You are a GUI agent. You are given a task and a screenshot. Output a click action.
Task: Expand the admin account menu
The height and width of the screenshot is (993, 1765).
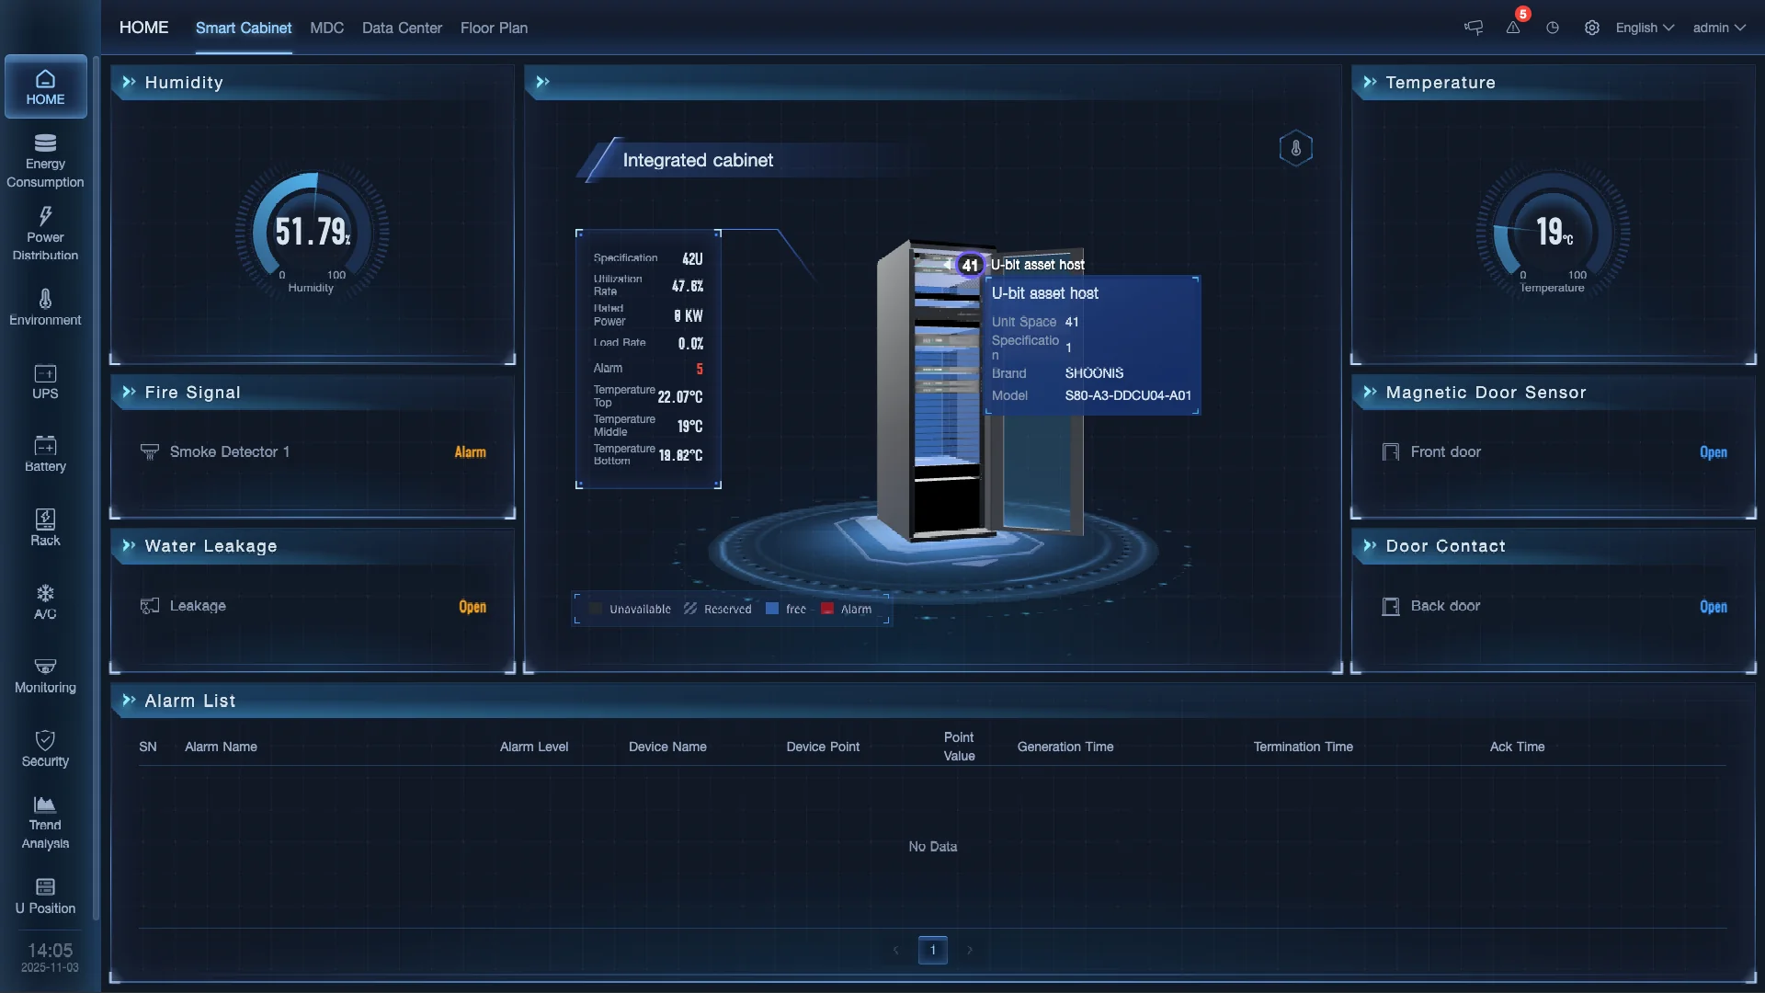pyautogui.click(x=1717, y=28)
